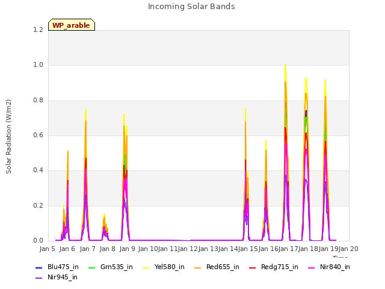The height and width of the screenshot is (289, 385).
Task: Click the 0.6 y-axis value
Action: click(38, 135)
